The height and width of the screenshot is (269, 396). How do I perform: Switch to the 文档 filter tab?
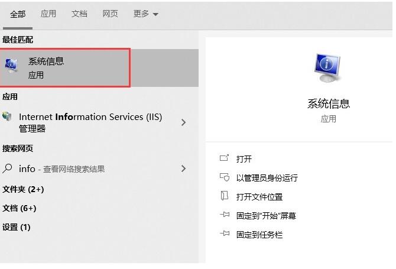pos(79,14)
